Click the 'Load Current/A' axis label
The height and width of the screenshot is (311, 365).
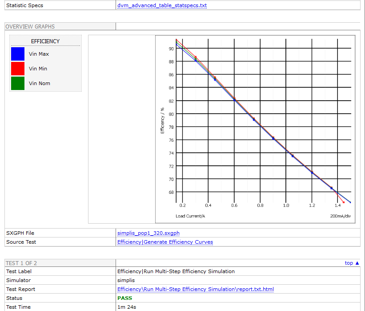click(x=190, y=216)
